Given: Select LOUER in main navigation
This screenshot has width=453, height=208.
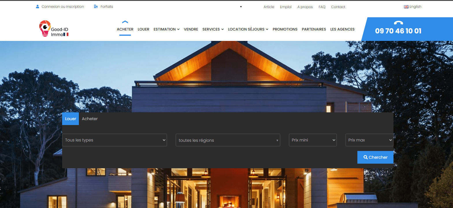Looking at the screenshot, I should pyautogui.click(x=144, y=29).
